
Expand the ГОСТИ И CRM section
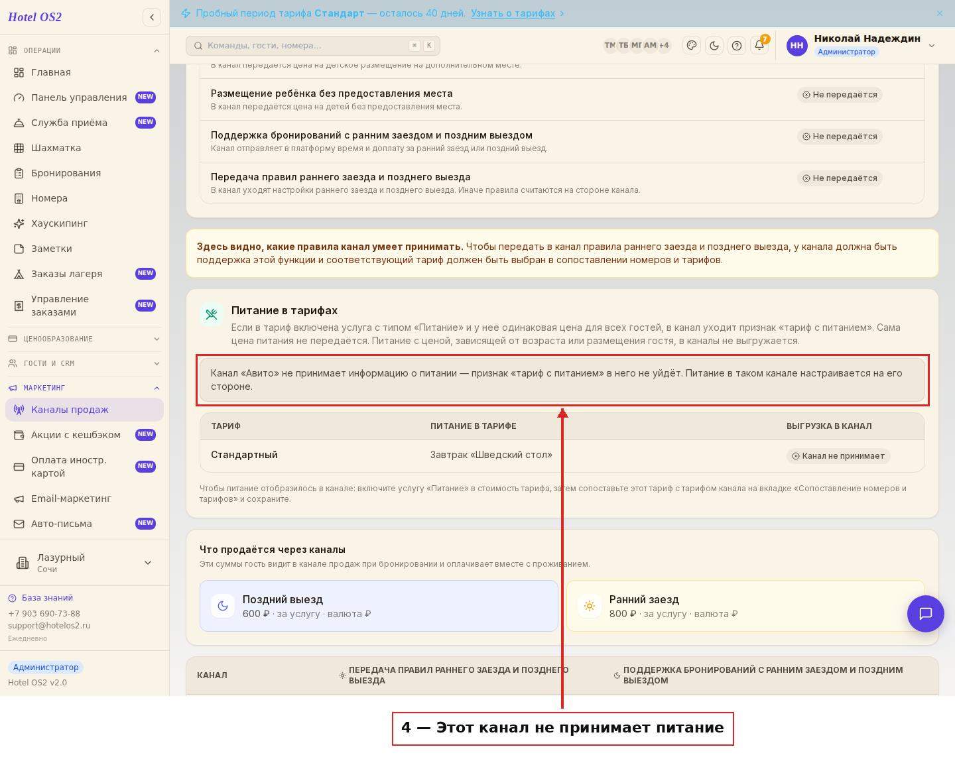84,363
